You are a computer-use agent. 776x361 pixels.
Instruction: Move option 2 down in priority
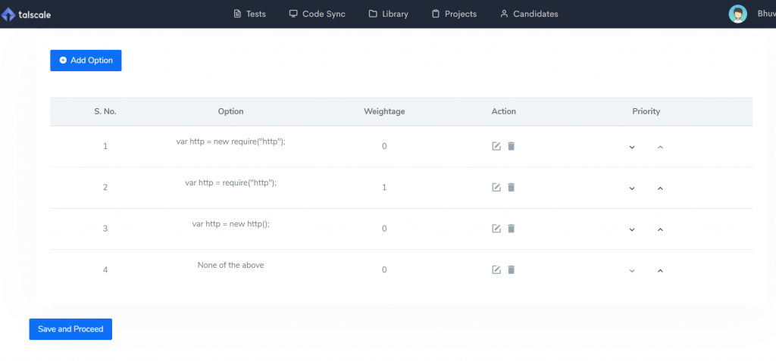(632, 188)
